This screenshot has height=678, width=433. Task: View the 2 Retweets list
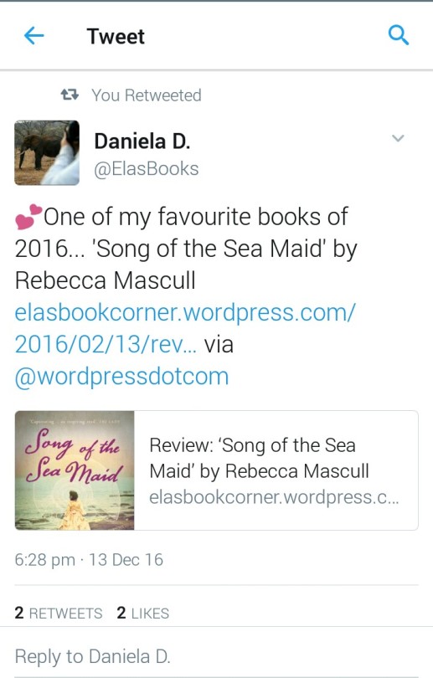pyautogui.click(x=59, y=613)
